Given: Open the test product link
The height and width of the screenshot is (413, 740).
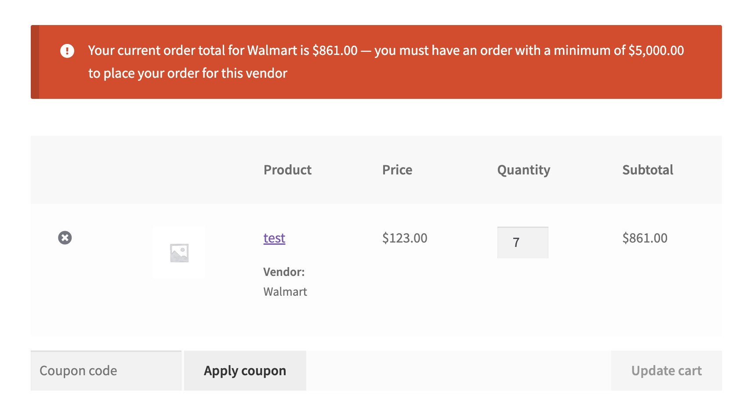Looking at the screenshot, I should pos(274,238).
